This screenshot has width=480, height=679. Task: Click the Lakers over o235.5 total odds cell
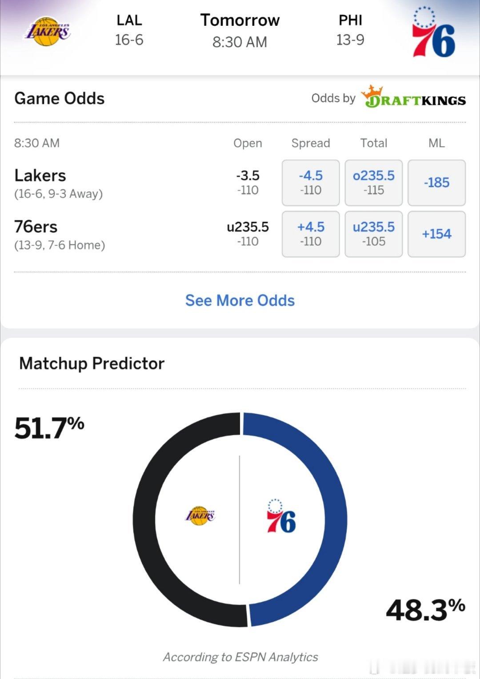(x=374, y=183)
